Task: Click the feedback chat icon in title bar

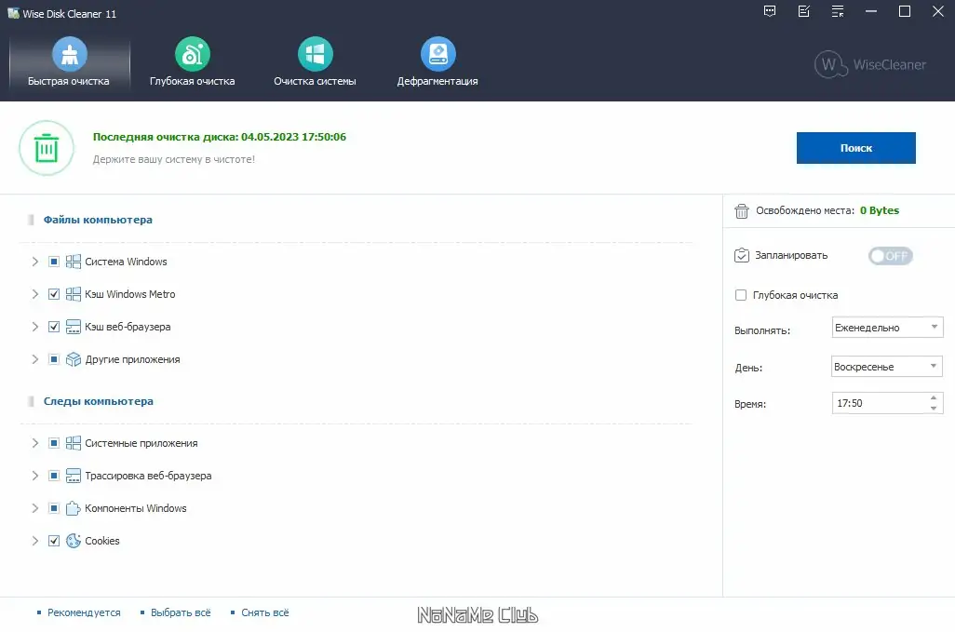Action: 770,11
